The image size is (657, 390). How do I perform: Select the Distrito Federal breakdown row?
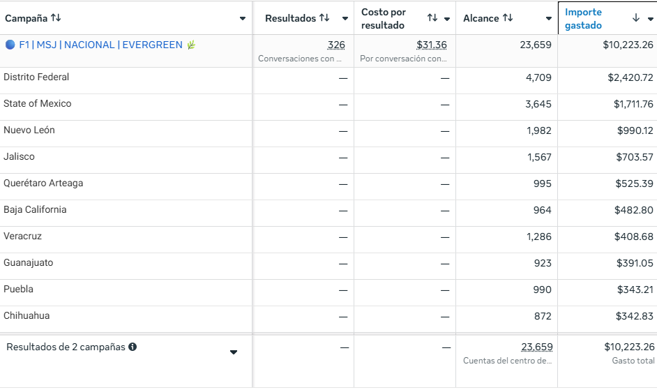pyautogui.click(x=36, y=77)
